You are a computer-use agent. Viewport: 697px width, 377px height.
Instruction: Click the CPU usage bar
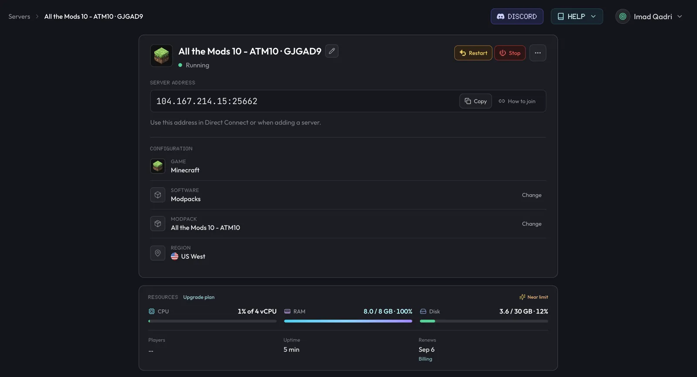coord(212,321)
